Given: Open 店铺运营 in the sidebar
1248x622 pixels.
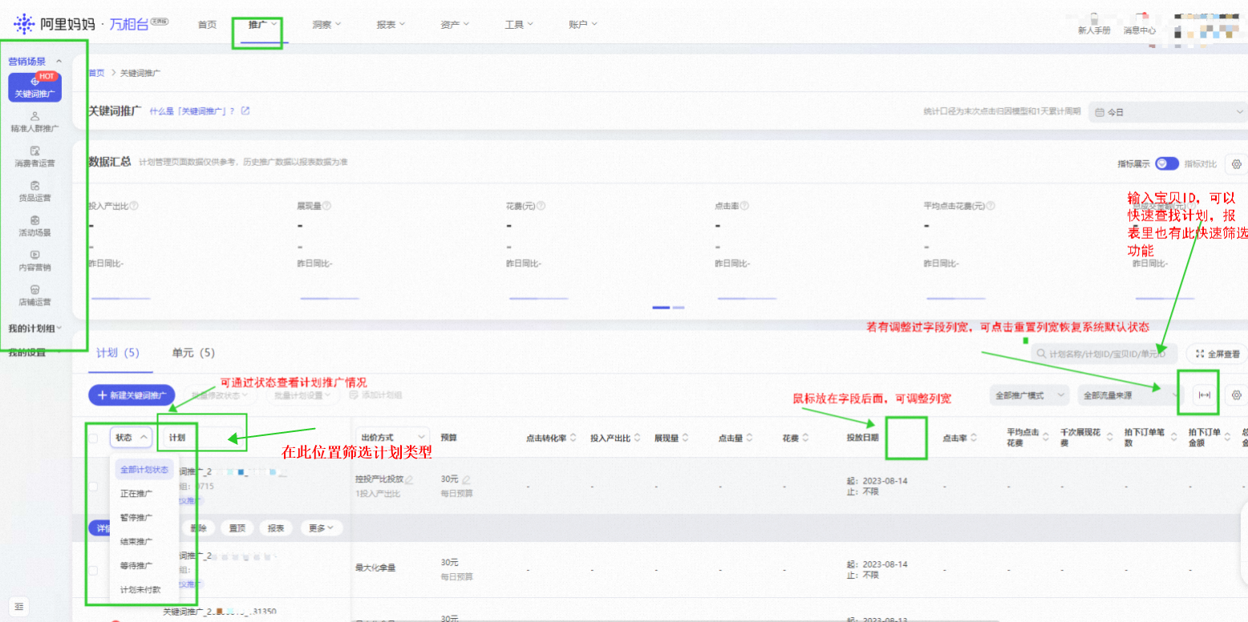Looking at the screenshot, I should [x=34, y=296].
